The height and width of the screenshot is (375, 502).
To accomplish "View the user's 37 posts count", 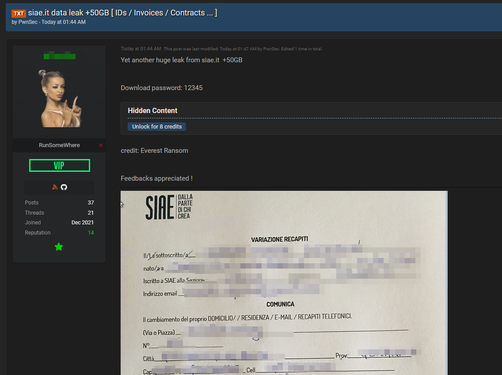I will [91, 203].
